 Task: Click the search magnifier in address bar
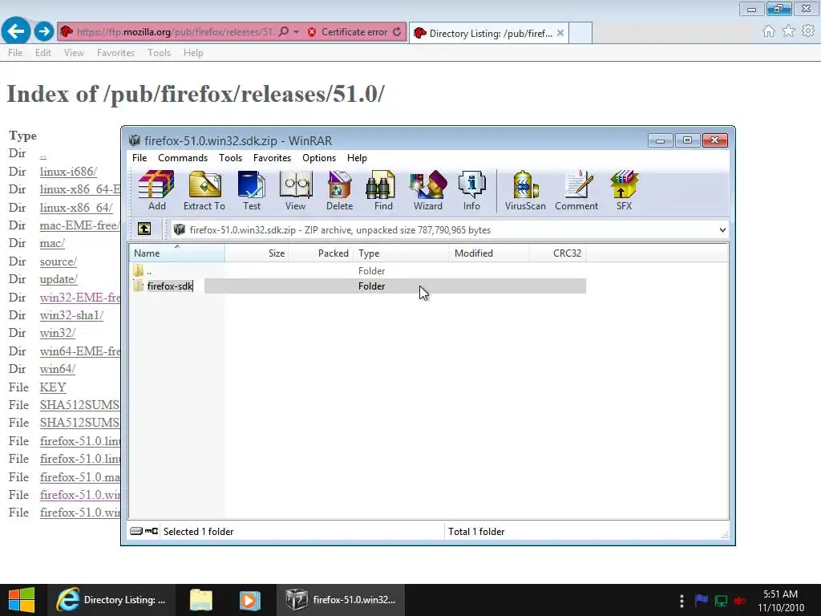[x=283, y=32]
